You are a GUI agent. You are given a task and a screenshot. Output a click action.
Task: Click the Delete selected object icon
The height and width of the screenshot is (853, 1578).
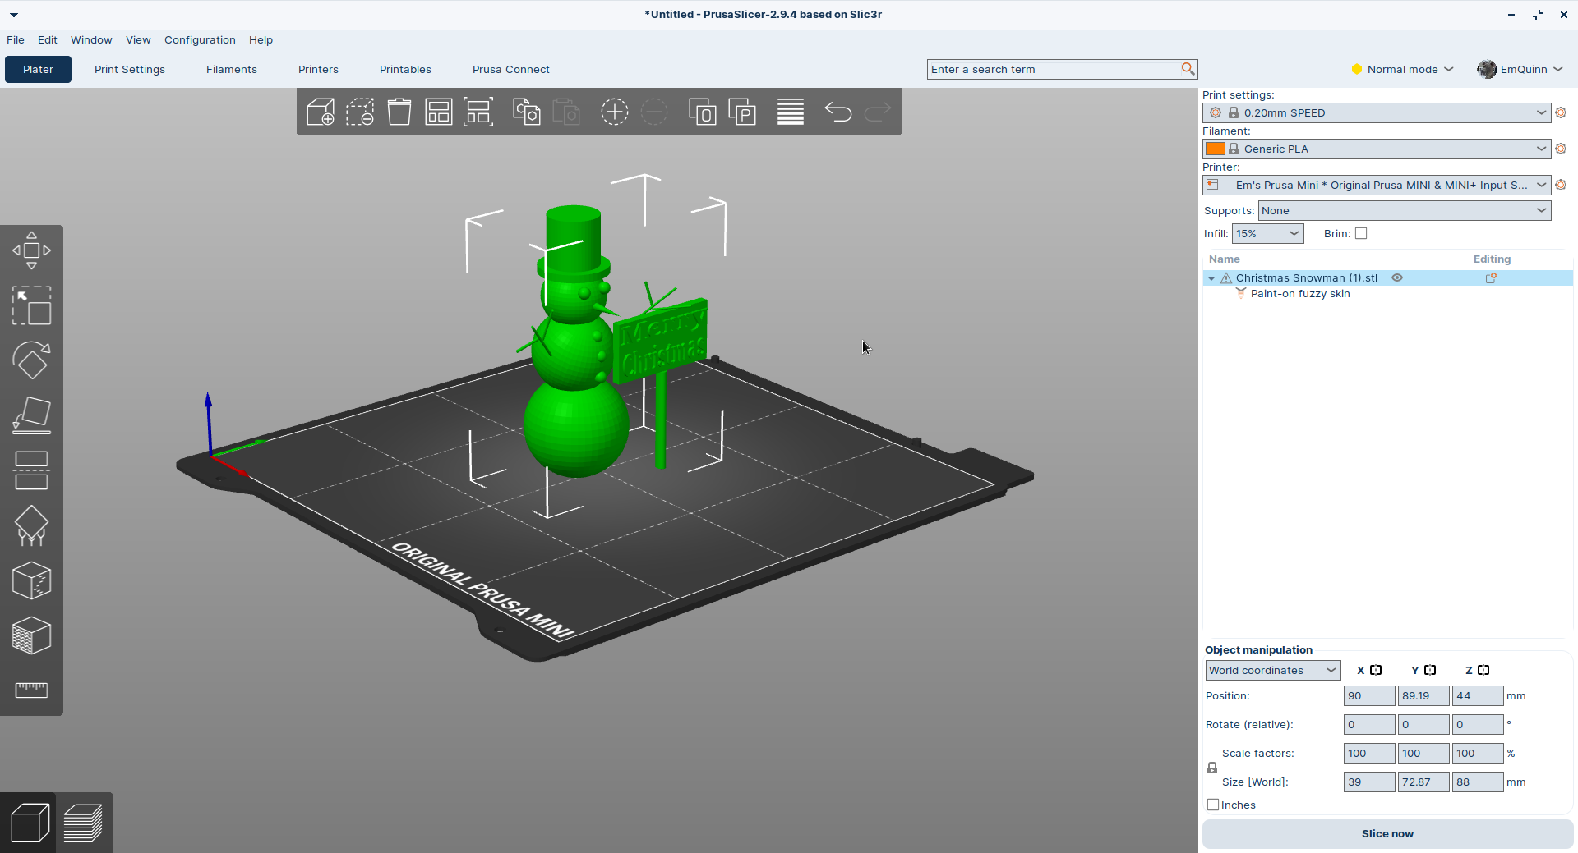pos(360,112)
